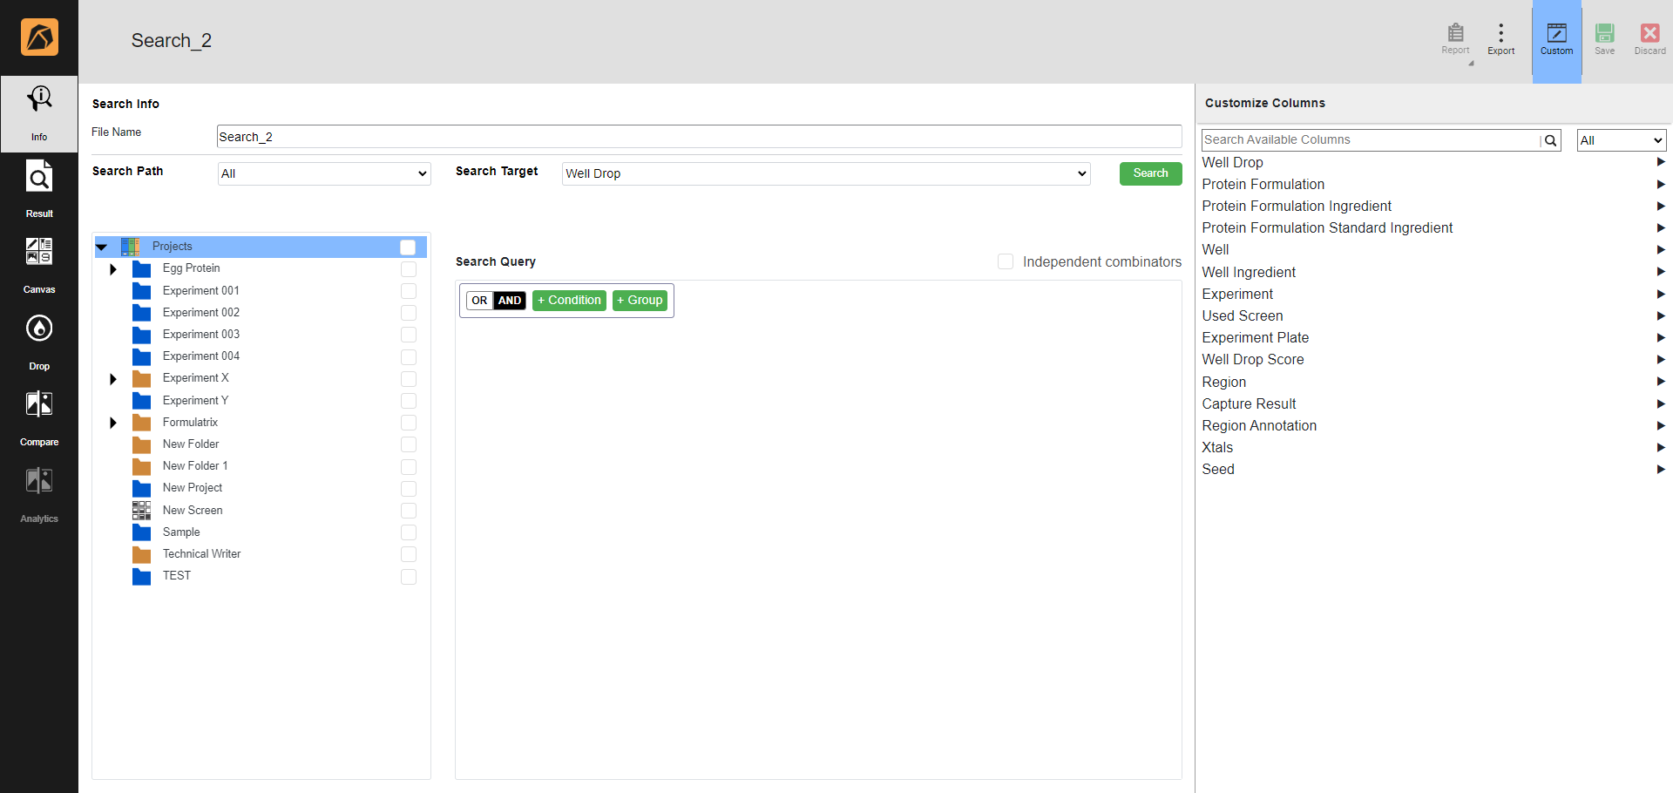The image size is (1673, 793).
Task: Enable the Independent combinators checkbox
Action: pyautogui.click(x=1005, y=261)
